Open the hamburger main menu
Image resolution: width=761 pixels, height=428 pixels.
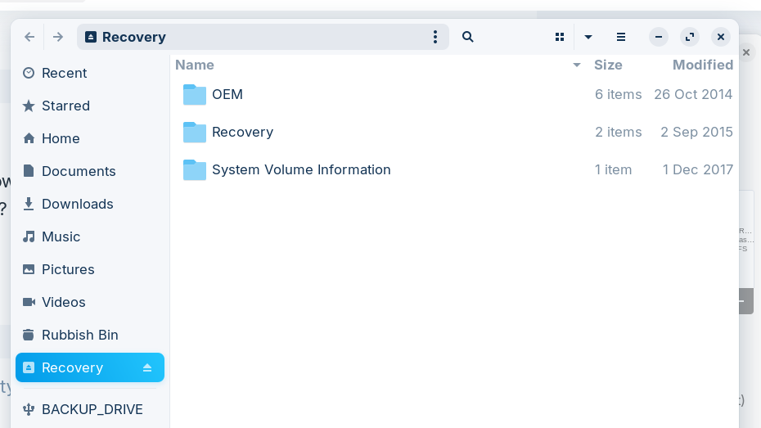(621, 37)
